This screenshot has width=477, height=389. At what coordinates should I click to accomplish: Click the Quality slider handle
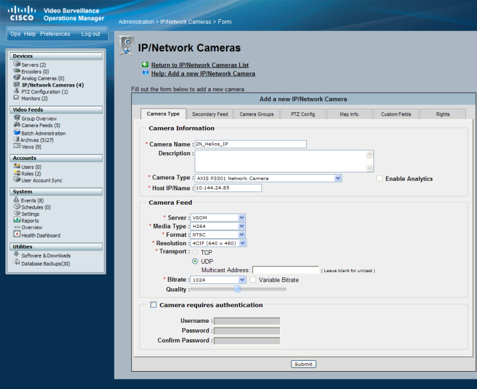[237, 289]
